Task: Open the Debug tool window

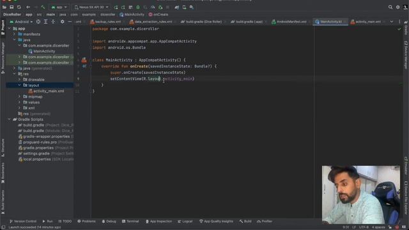Action: (x=109, y=222)
